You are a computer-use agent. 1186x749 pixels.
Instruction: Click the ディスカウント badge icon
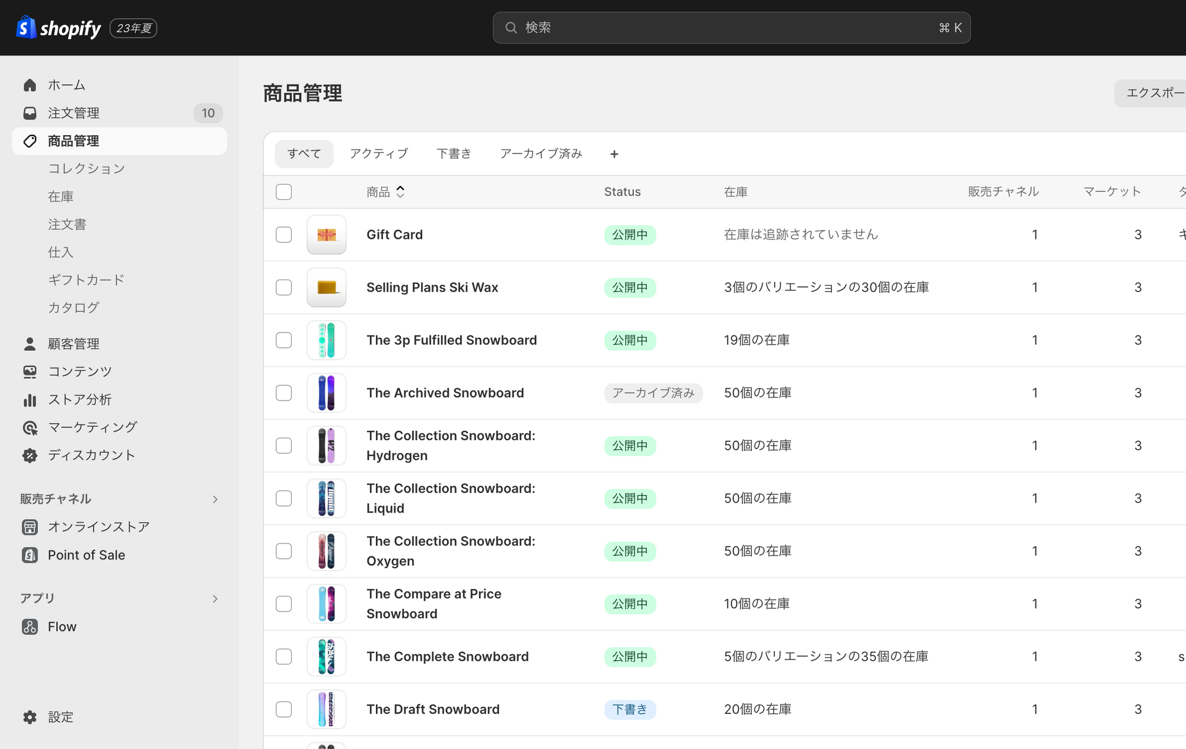pyautogui.click(x=30, y=455)
